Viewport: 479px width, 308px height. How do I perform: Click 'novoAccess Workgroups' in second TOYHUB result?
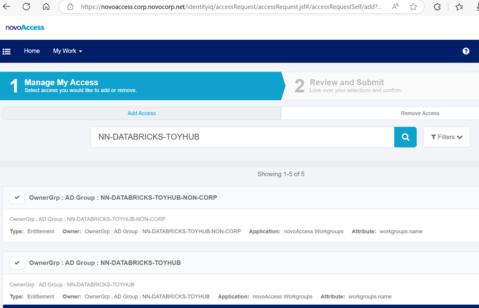283,297
